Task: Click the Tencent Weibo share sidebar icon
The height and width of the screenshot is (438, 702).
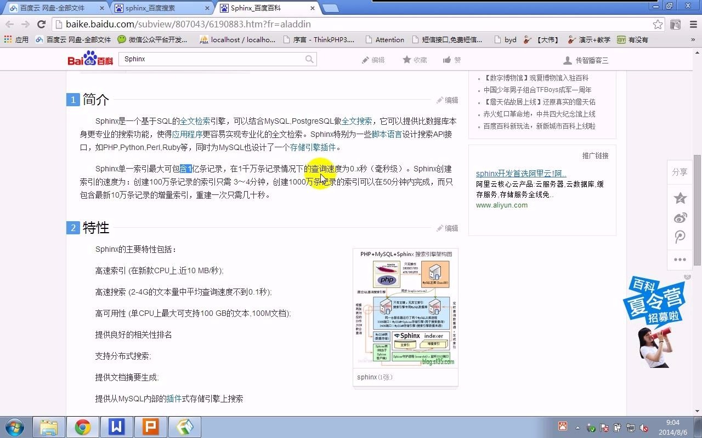Action: [x=680, y=238]
